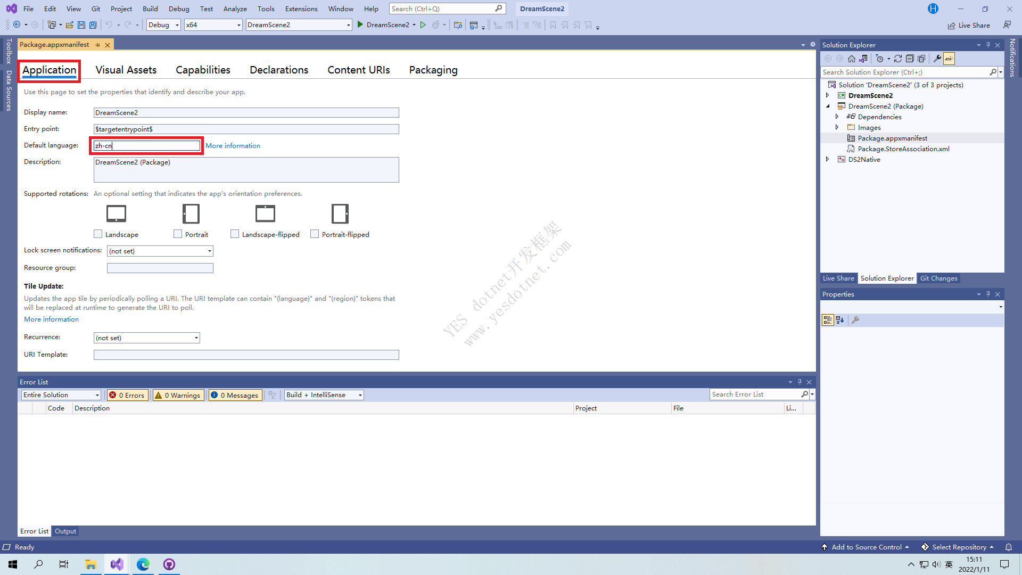The height and width of the screenshot is (575, 1022).
Task: Click the Open File folder icon
Action: 70,25
